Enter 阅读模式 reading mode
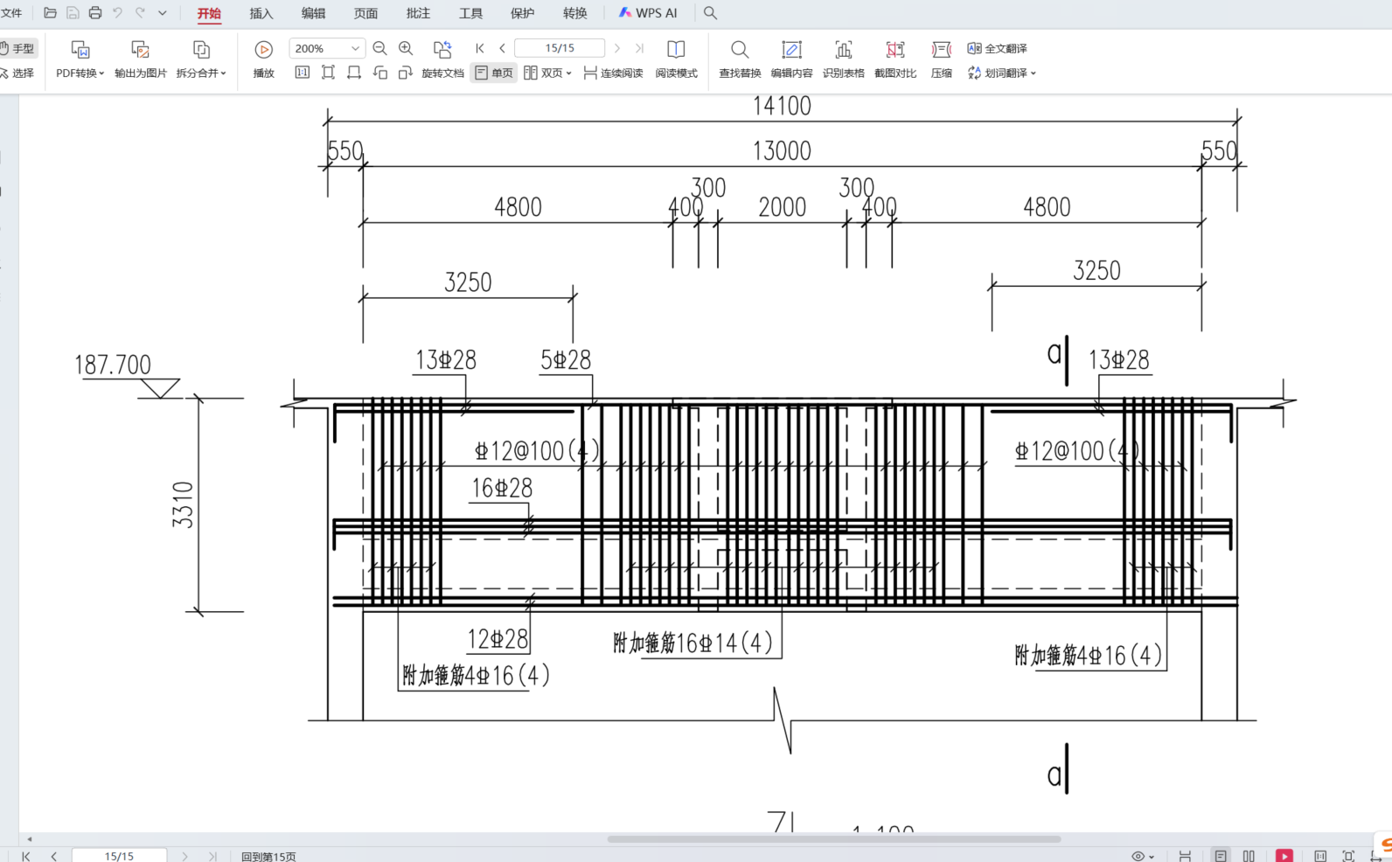Screen dimensions: 1392x862 point(676,59)
